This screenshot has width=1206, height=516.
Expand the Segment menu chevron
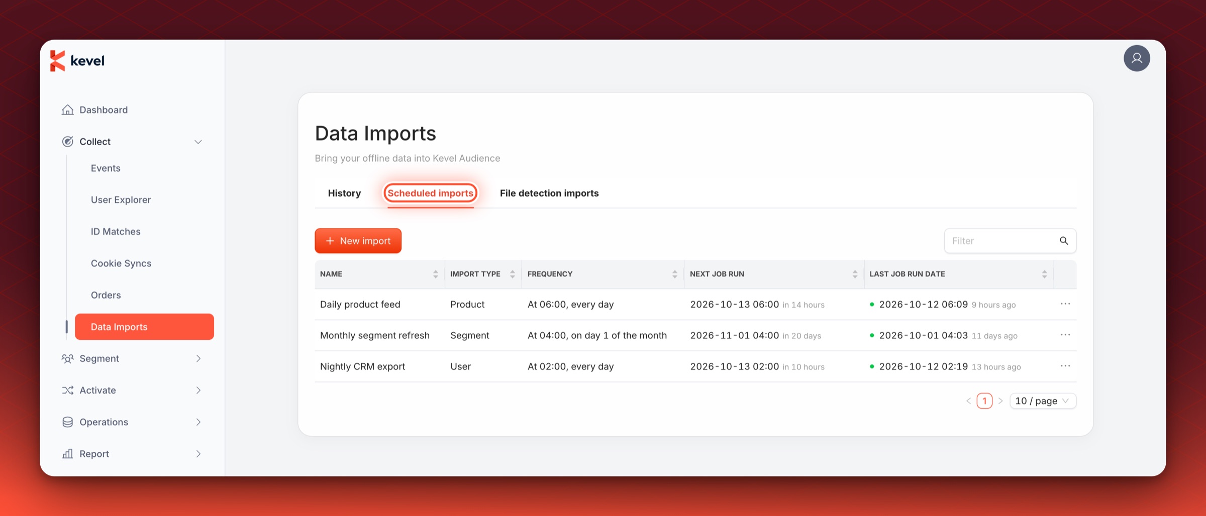pyautogui.click(x=198, y=358)
